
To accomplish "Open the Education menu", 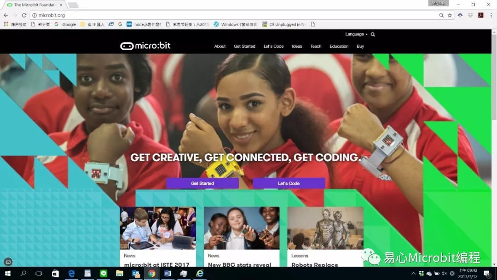I will point(339,47).
